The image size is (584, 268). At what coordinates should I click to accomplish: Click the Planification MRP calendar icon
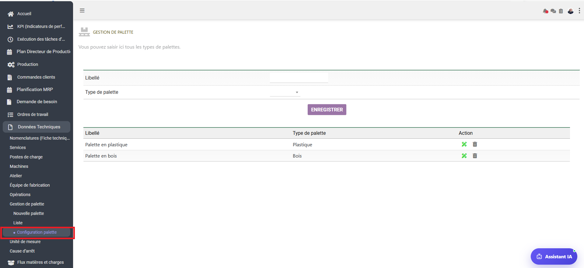(x=9, y=90)
